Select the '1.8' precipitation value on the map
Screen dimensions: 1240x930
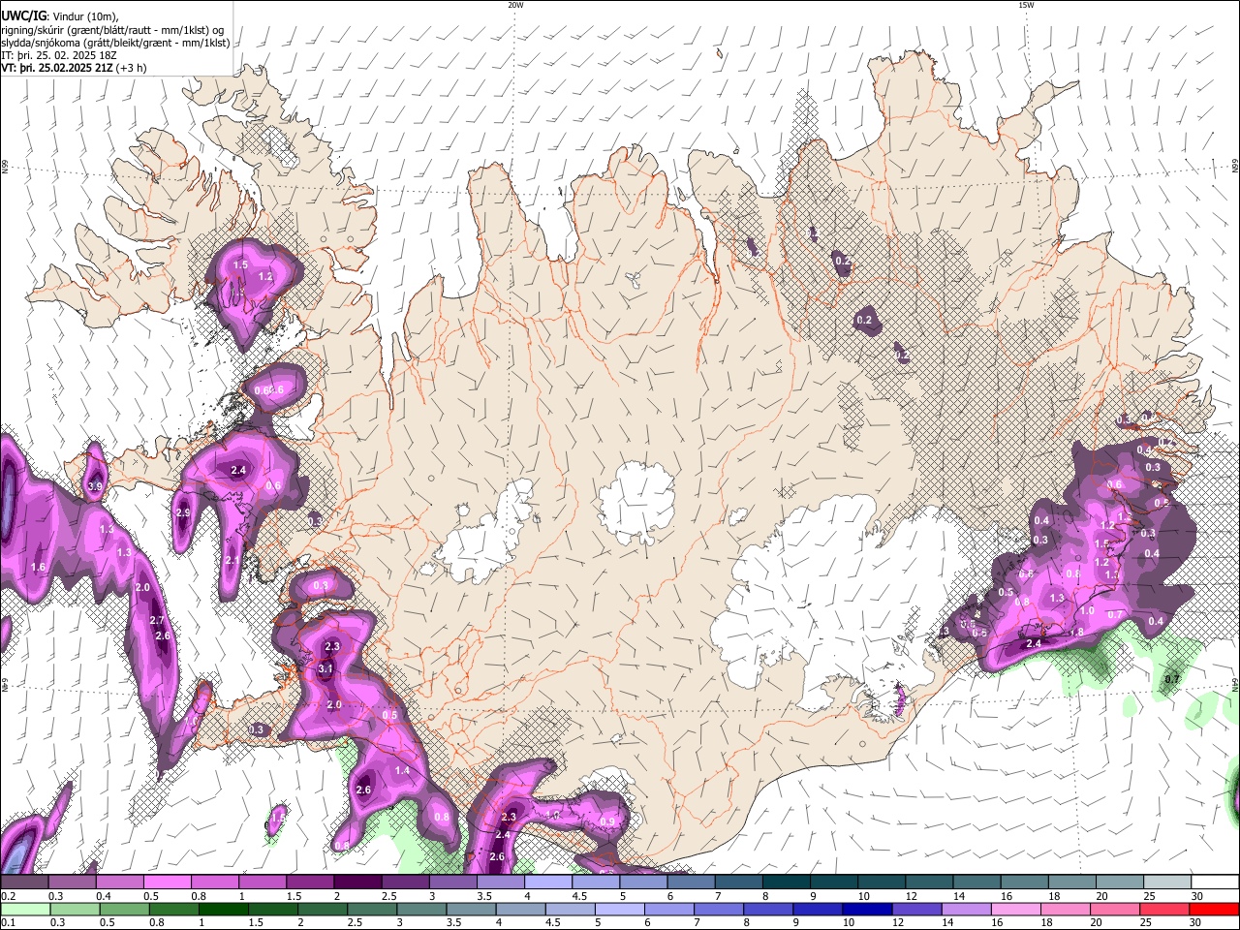1076,633
